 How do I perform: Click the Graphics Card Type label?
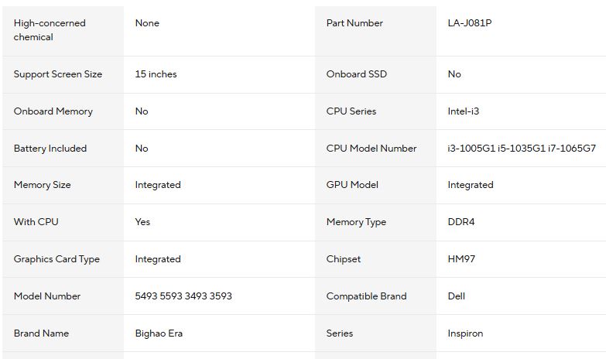56,259
